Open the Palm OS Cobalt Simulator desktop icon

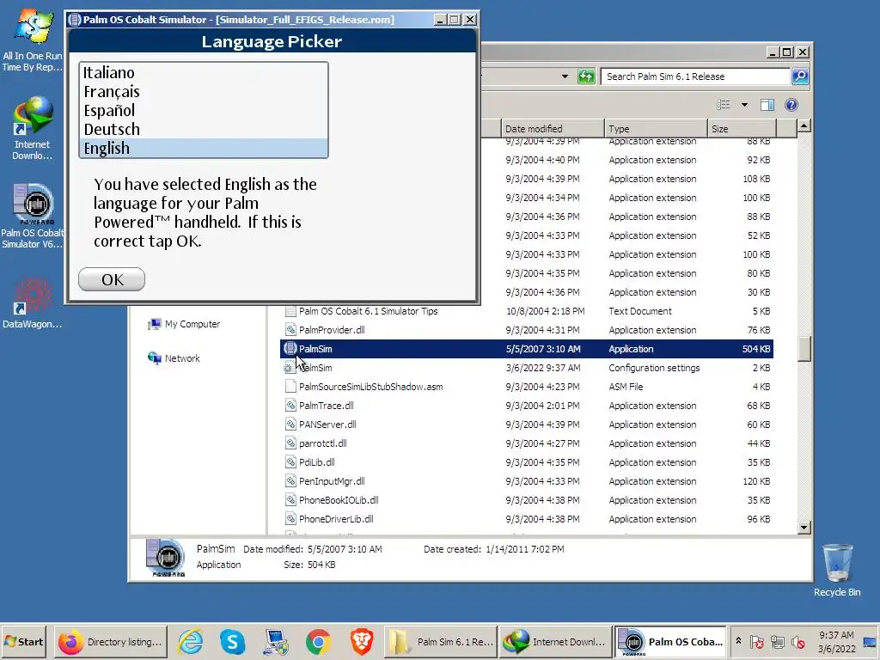pyautogui.click(x=32, y=216)
